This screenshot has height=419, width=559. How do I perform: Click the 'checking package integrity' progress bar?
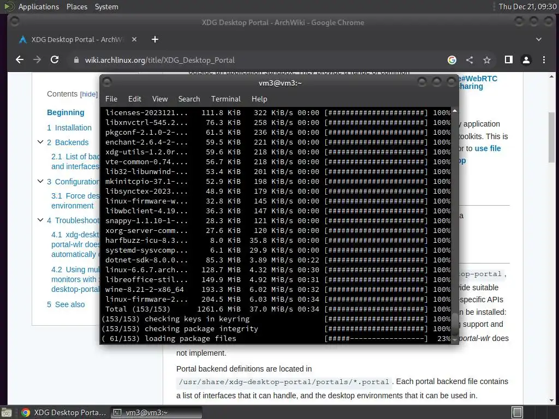coord(376,329)
